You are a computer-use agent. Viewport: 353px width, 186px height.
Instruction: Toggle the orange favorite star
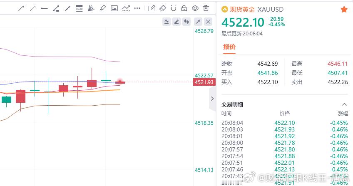click(x=344, y=10)
